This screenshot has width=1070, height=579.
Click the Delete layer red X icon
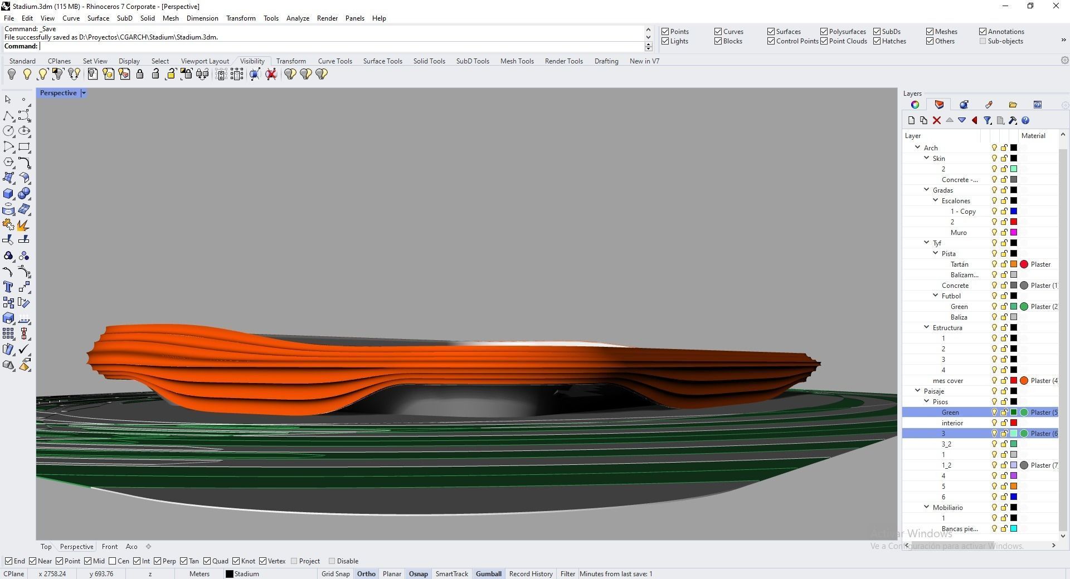pos(937,120)
